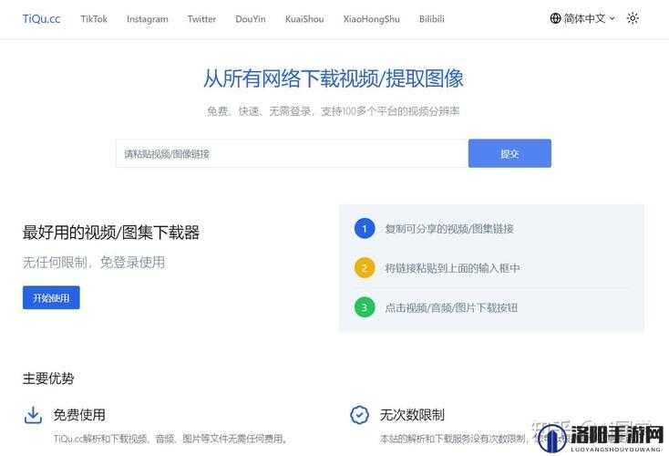This screenshot has width=669, height=456.
Task: Click the download icon beside 免费使用
Action: [x=33, y=415]
